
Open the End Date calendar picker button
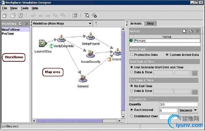click(195, 92)
